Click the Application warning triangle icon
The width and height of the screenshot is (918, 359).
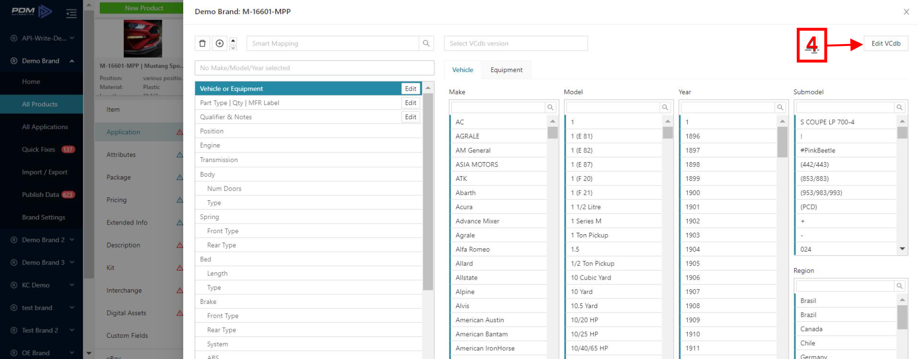tap(179, 132)
